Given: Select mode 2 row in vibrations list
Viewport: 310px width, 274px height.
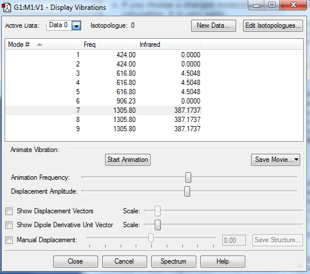Looking at the screenshot, I should 103,64.
